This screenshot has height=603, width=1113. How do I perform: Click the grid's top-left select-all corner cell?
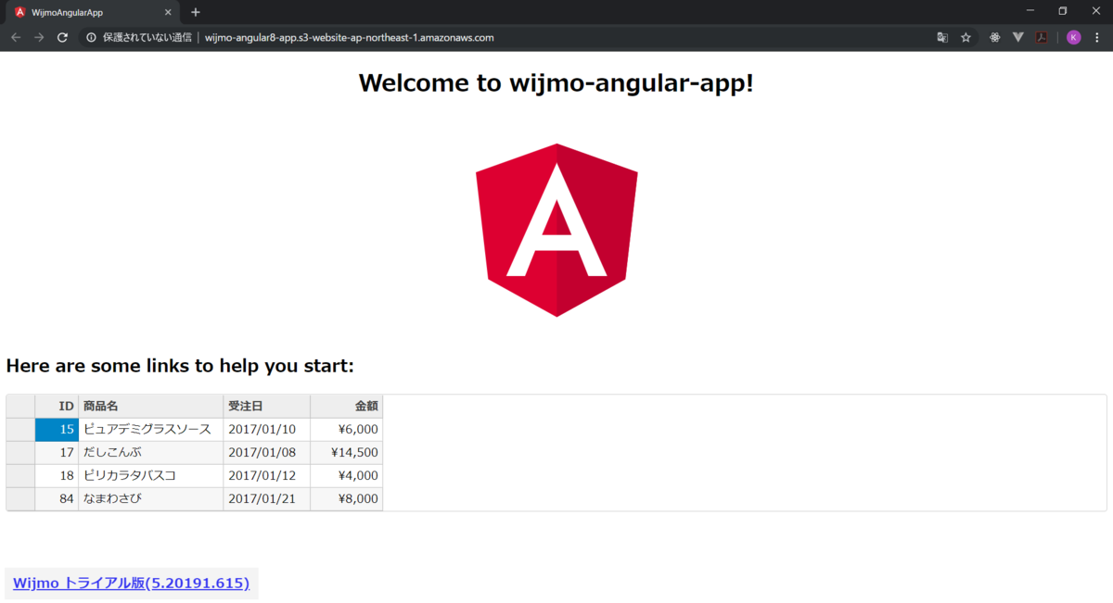(x=20, y=406)
